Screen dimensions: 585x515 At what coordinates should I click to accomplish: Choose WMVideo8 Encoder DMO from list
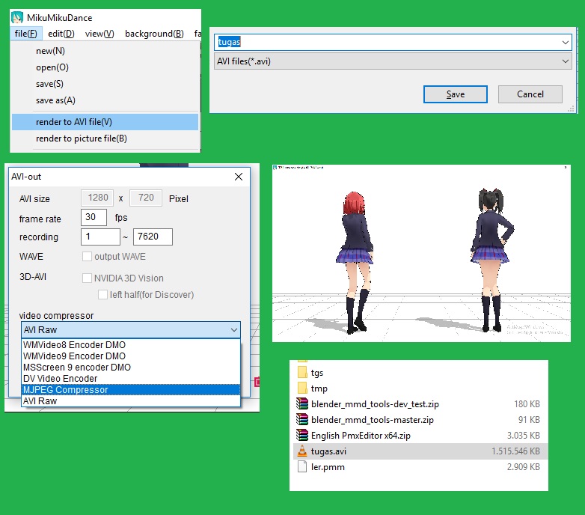coord(131,345)
